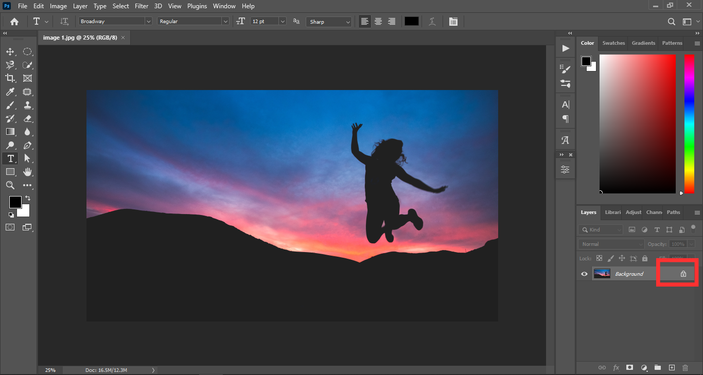Select the Horizontal Type tool
This screenshot has height=375, width=703.
click(10, 158)
